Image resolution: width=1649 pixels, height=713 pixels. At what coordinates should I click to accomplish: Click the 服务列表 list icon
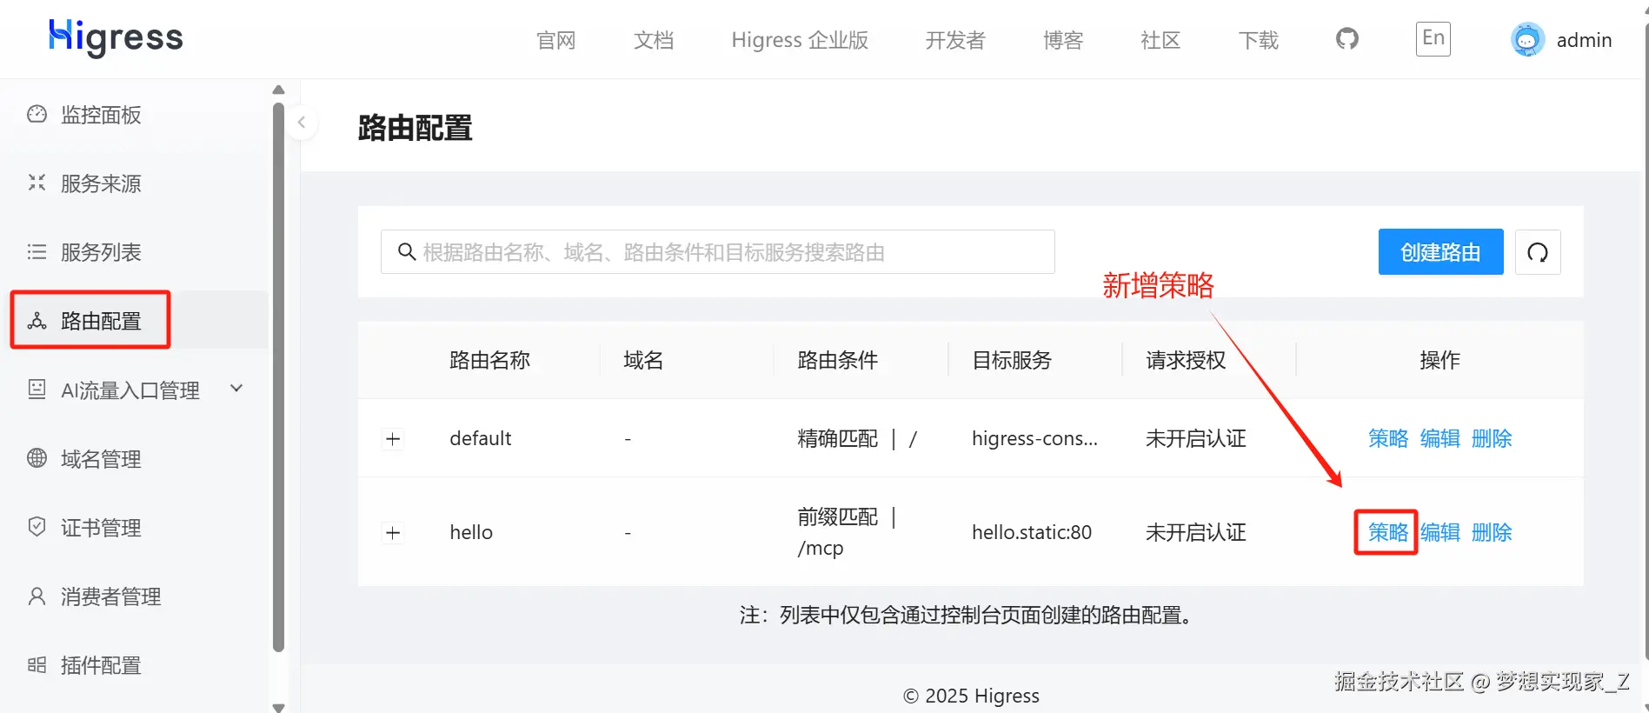point(37,251)
